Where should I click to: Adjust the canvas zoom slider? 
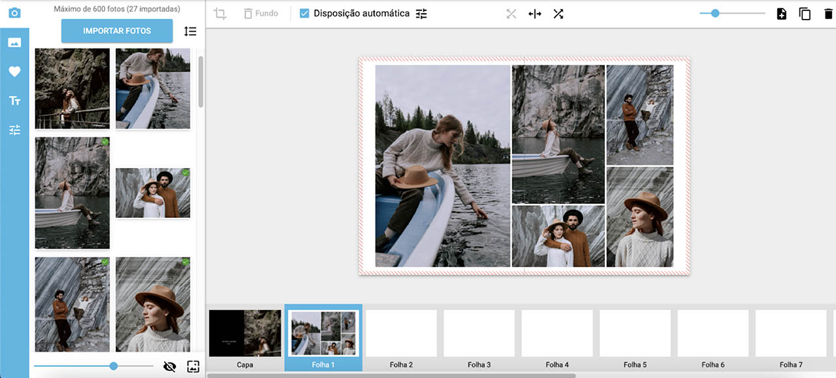pos(715,13)
